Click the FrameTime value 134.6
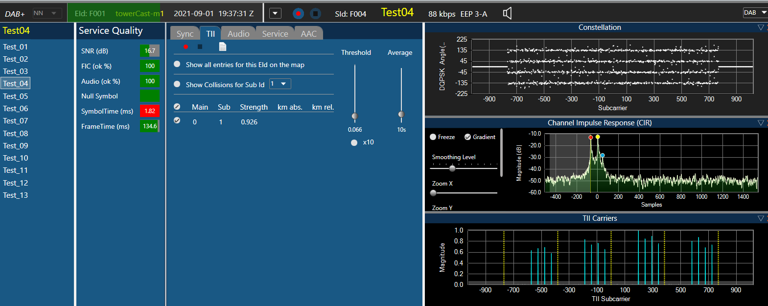The width and height of the screenshot is (768, 306). coord(150,126)
